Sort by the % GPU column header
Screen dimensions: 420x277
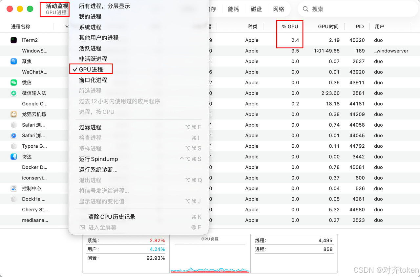tap(290, 27)
